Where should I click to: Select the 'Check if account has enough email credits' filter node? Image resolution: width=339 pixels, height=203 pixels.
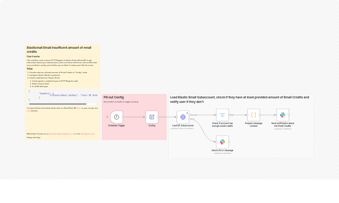coord(222,115)
